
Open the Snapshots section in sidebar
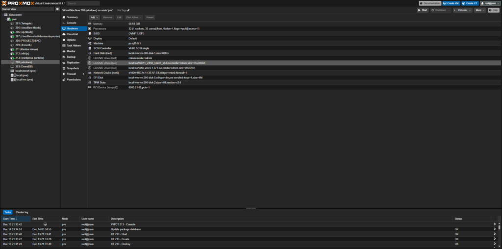pyautogui.click(x=73, y=68)
